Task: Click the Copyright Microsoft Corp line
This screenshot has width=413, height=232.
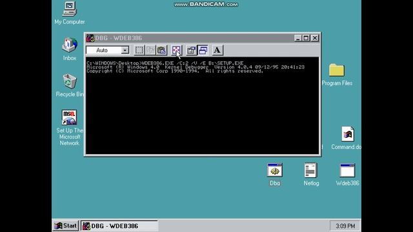Action: coord(175,71)
